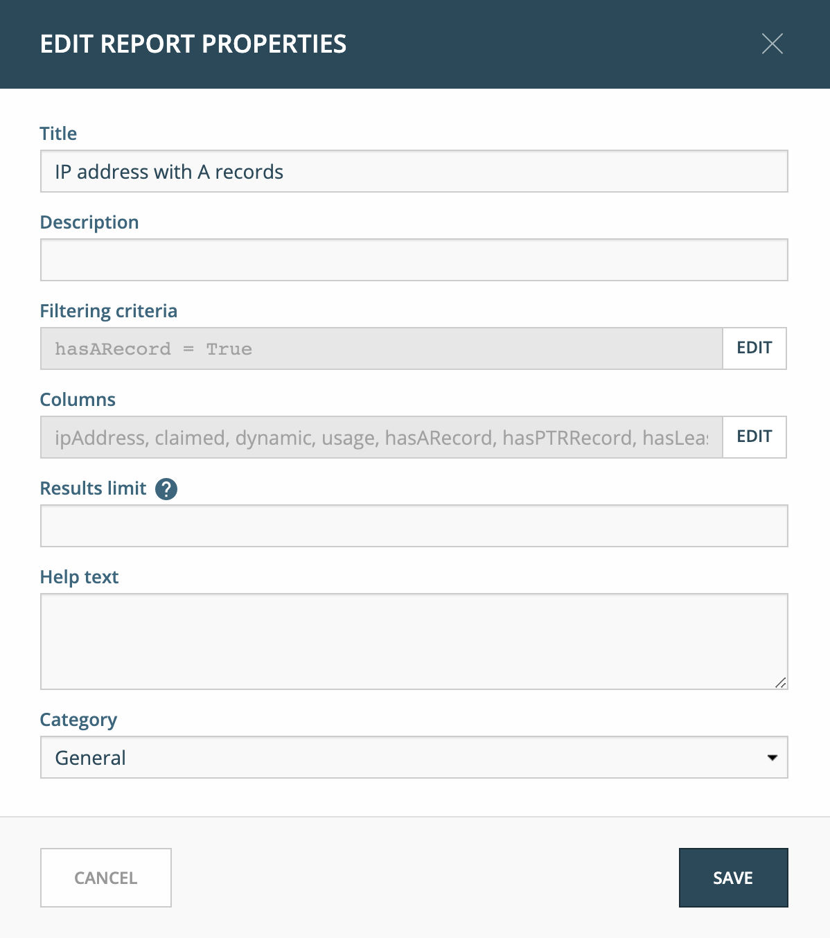Screen dimensions: 830x938
Task: Focus the Title field with IP address text
Action: 414,171
